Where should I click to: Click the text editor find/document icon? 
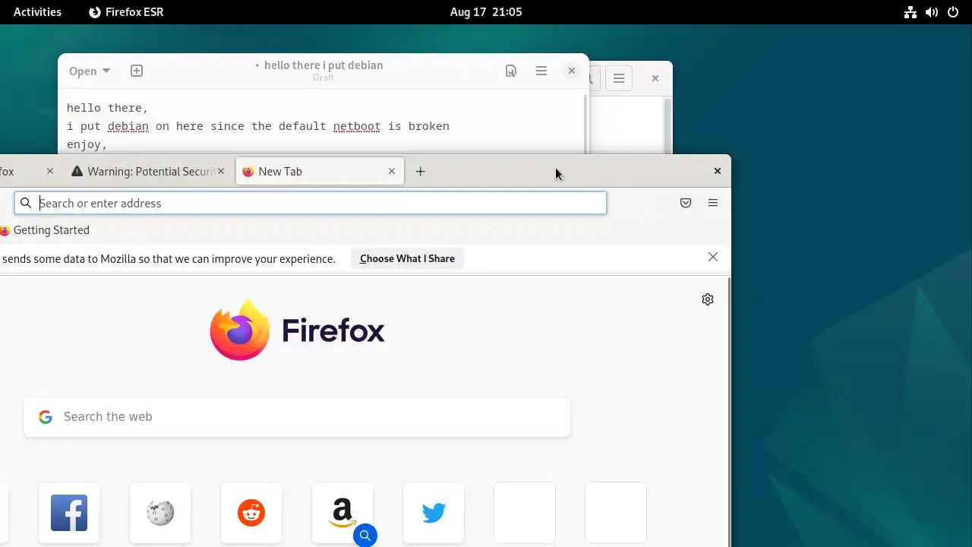511,71
